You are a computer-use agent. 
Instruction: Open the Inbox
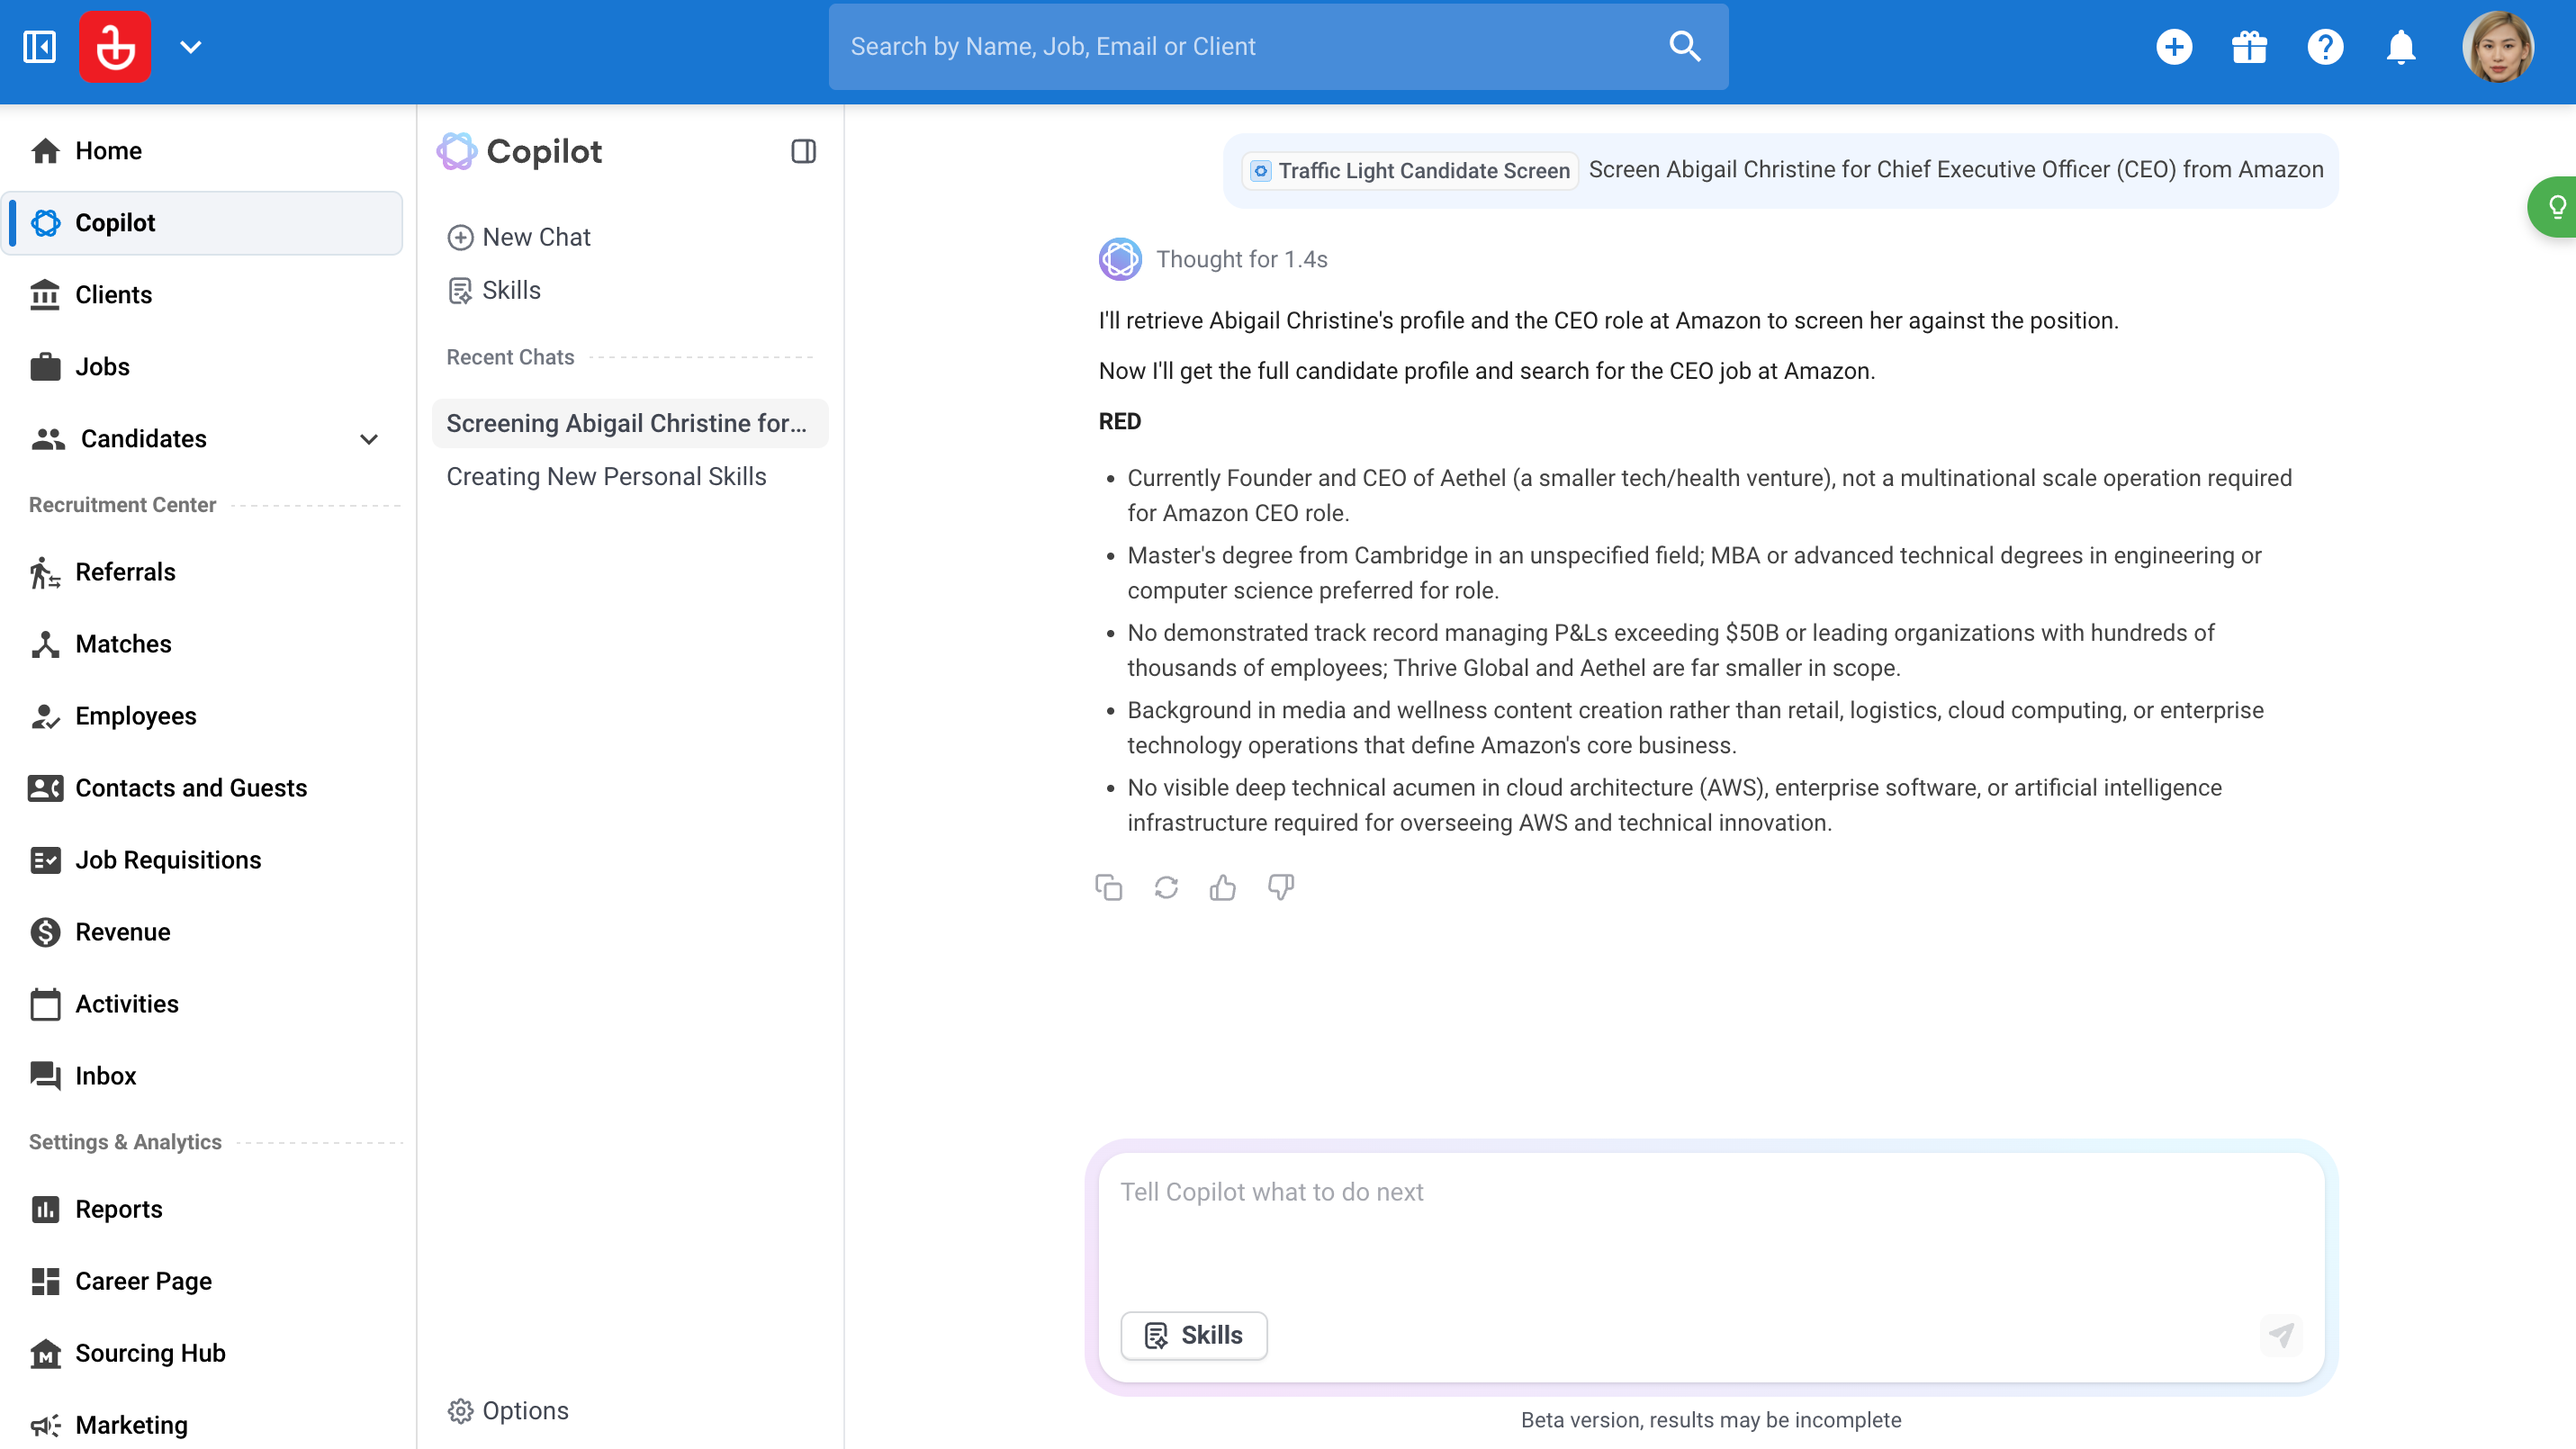[203, 1075]
